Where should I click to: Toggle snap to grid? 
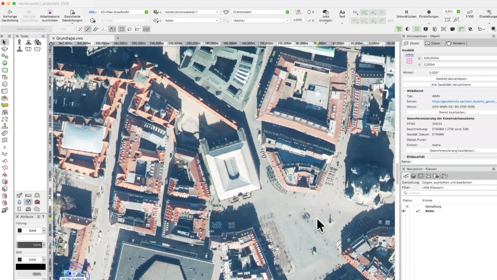[x=355, y=12]
